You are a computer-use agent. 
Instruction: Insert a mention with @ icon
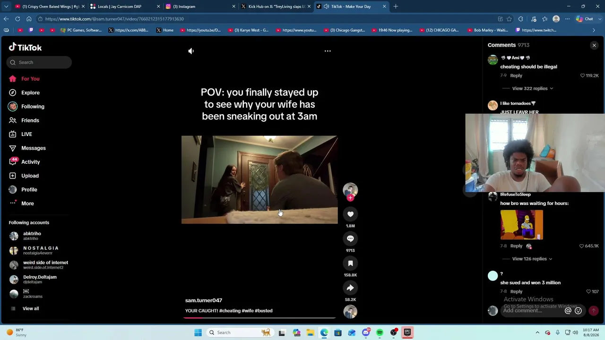pyautogui.click(x=568, y=311)
